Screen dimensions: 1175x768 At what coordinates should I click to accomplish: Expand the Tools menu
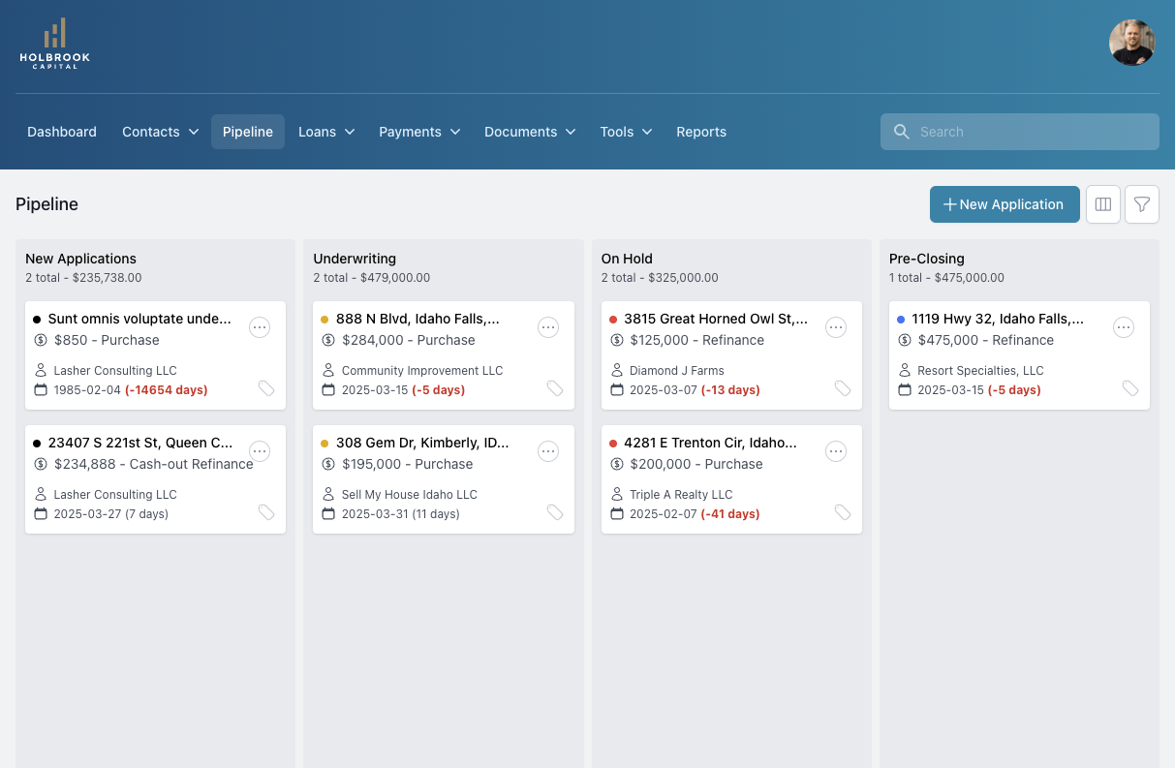[626, 132]
